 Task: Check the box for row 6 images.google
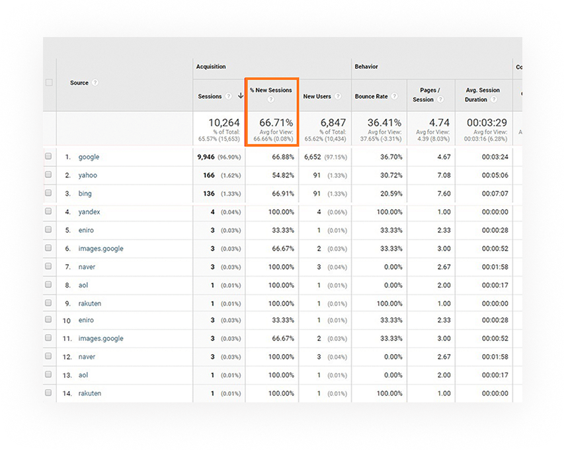click(x=48, y=248)
